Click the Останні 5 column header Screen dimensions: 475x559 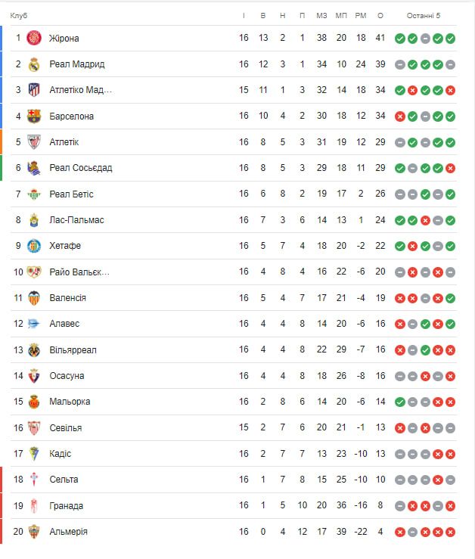pyautogui.click(x=423, y=15)
